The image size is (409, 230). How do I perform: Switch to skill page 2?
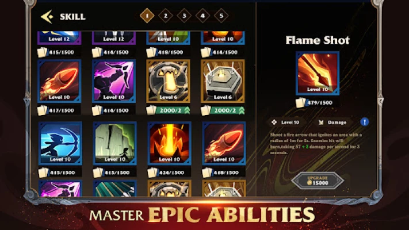(x=165, y=16)
